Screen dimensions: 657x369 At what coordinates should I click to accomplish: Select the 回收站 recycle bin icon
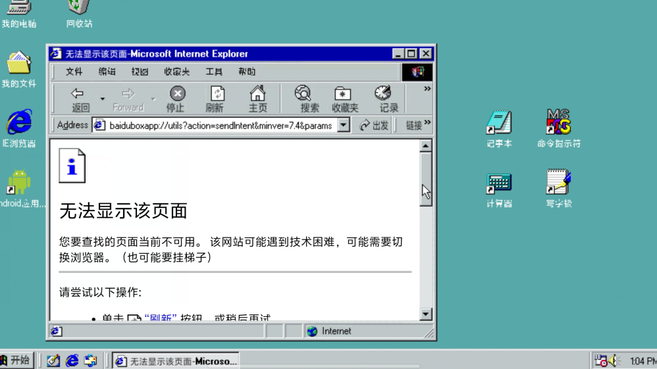click(79, 13)
